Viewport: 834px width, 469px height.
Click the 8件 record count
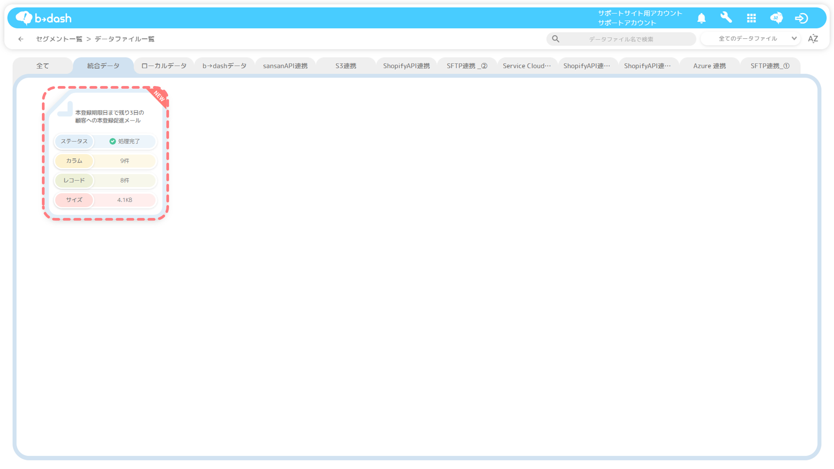point(125,180)
